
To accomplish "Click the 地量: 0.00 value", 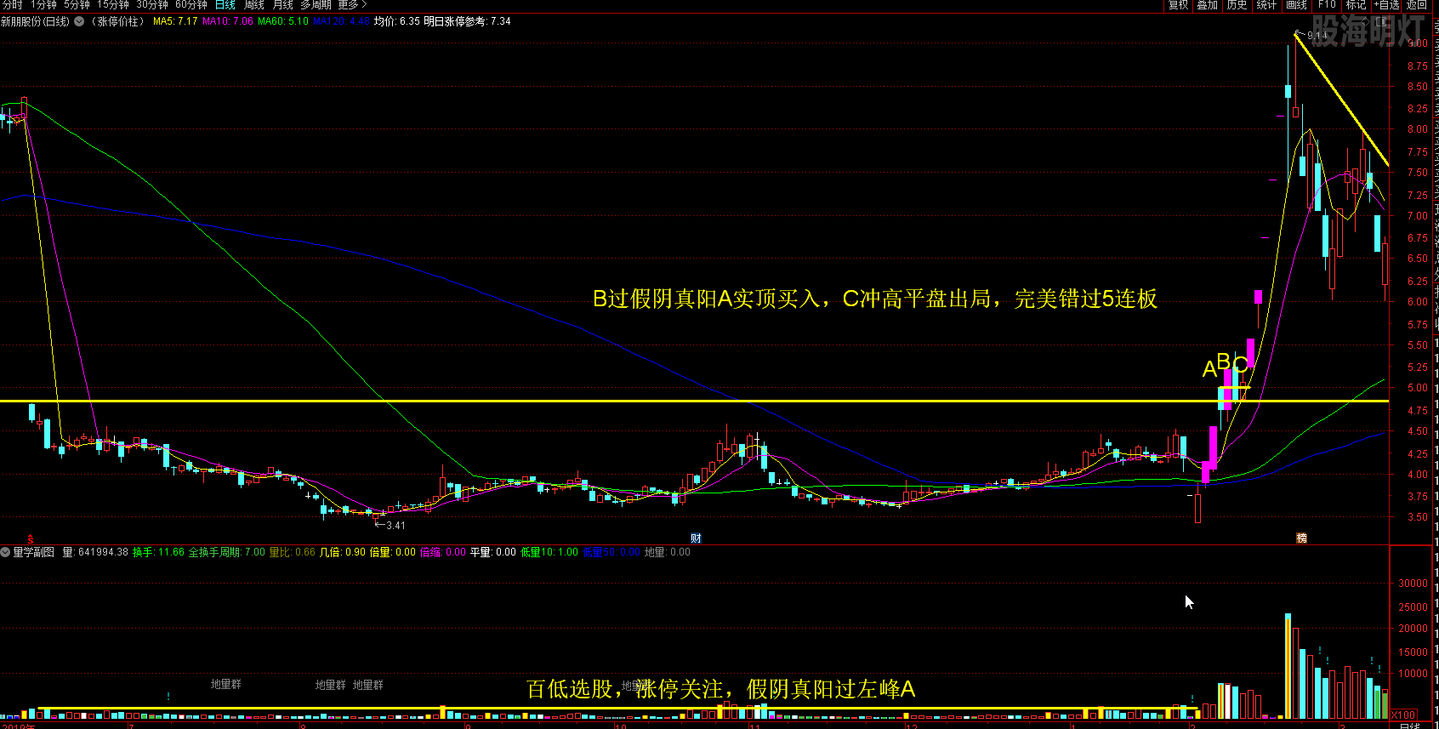I will coord(668,552).
